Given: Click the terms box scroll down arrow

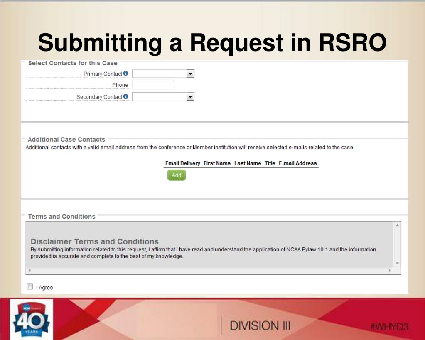Looking at the screenshot, I should (x=397, y=263).
